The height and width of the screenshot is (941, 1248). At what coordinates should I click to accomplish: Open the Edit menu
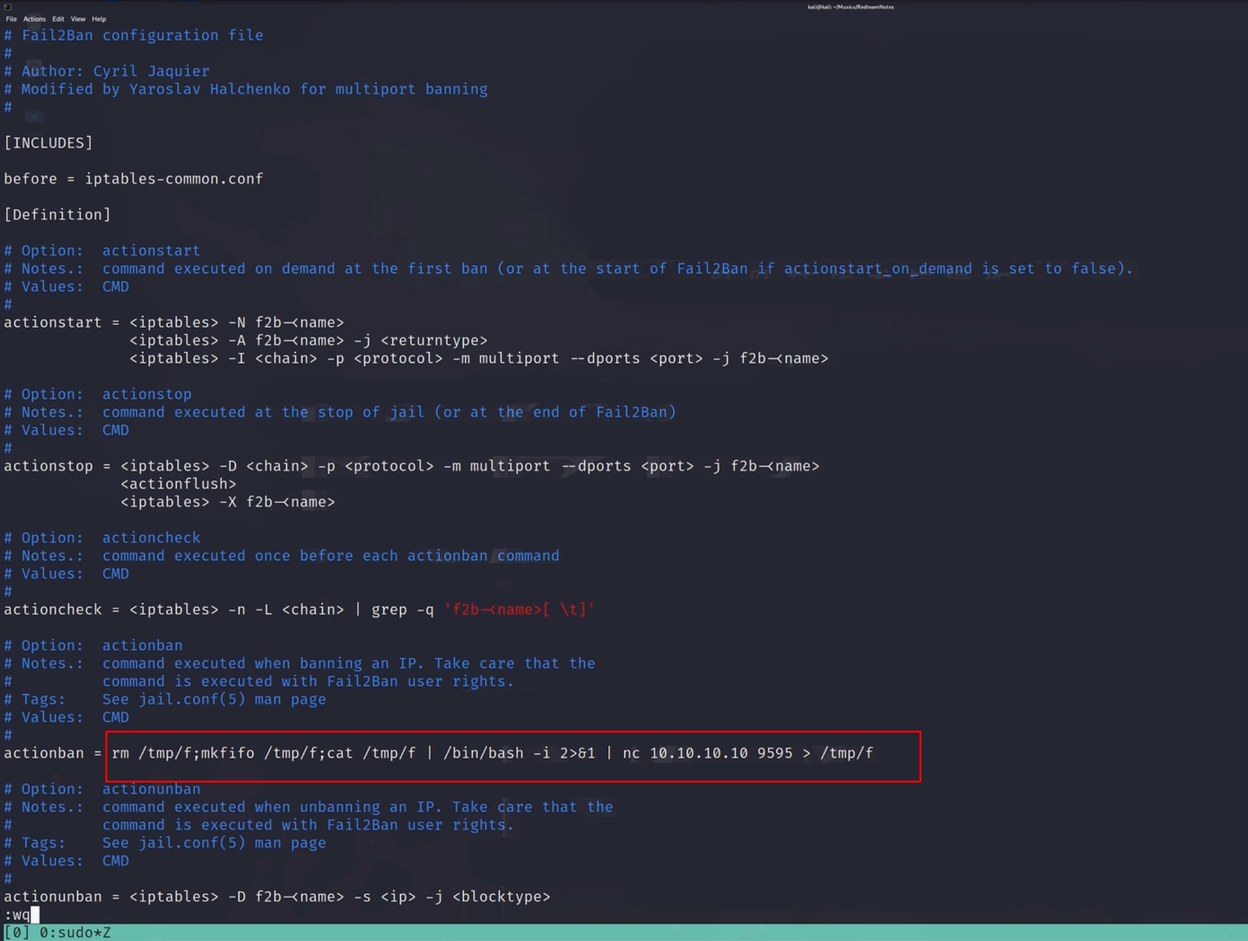(58, 19)
